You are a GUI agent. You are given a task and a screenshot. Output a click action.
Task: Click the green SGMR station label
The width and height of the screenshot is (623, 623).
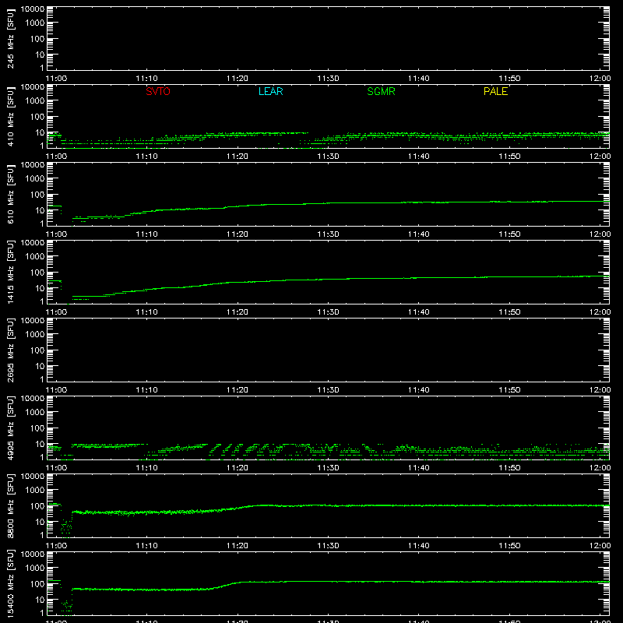381,91
